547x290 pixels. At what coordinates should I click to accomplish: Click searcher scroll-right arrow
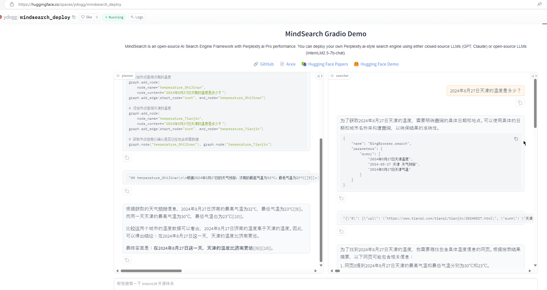click(530, 271)
